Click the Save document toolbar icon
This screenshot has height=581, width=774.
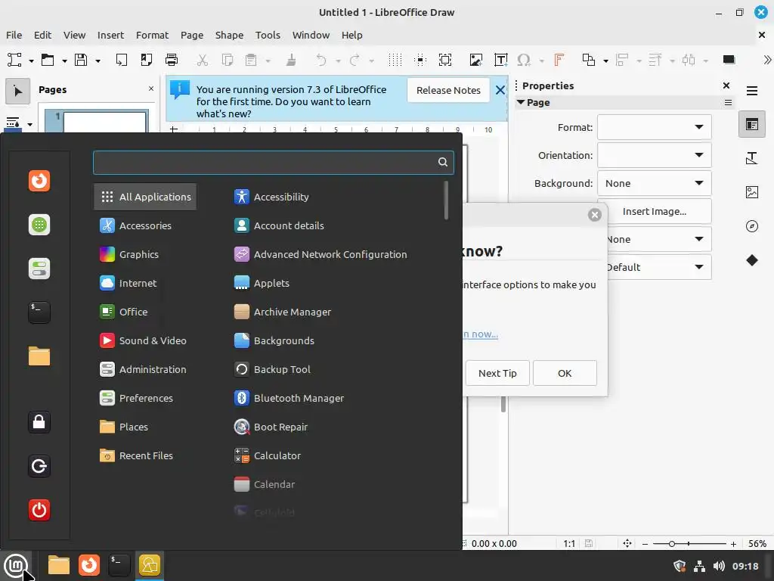pyautogui.click(x=81, y=60)
